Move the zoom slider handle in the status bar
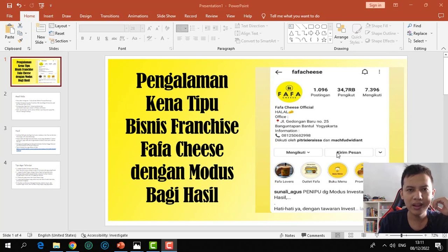This screenshot has height=252, width=448. click(401, 235)
